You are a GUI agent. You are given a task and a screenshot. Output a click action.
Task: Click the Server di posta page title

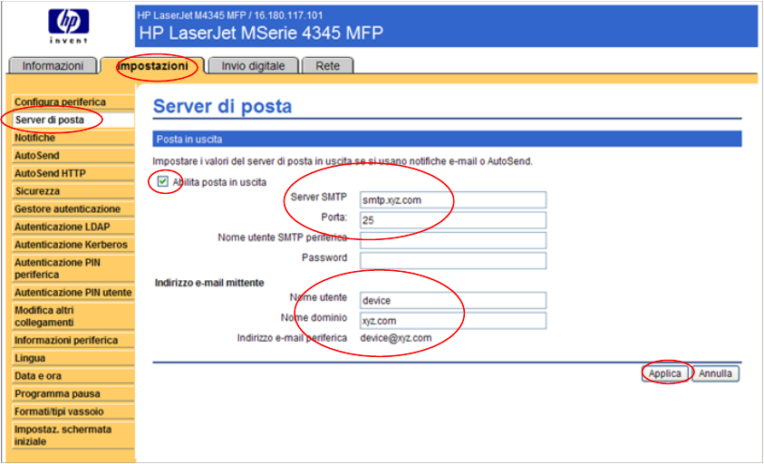tap(222, 106)
